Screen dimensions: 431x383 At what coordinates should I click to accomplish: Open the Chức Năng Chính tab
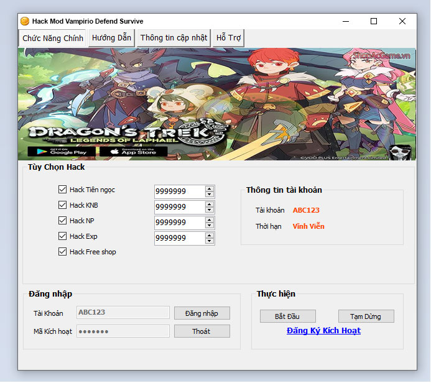point(52,38)
